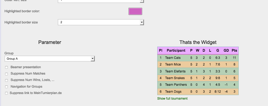
Task: Expand the Group A dropdown
Action: 49,59
